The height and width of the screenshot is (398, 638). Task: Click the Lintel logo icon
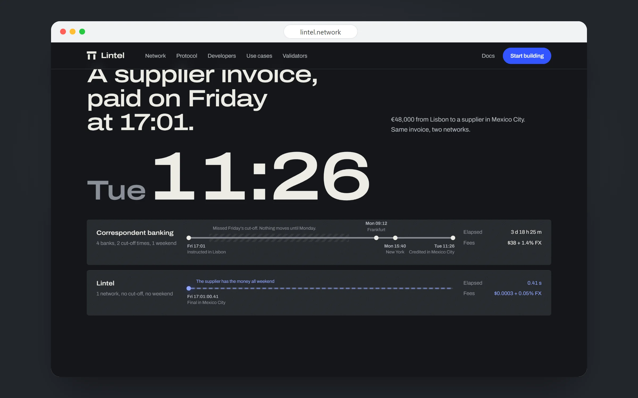[x=91, y=55]
